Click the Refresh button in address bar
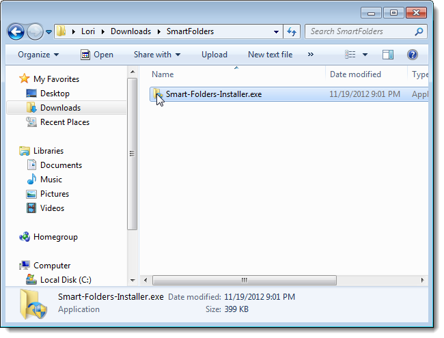The height and width of the screenshot is (338, 444). 292,31
